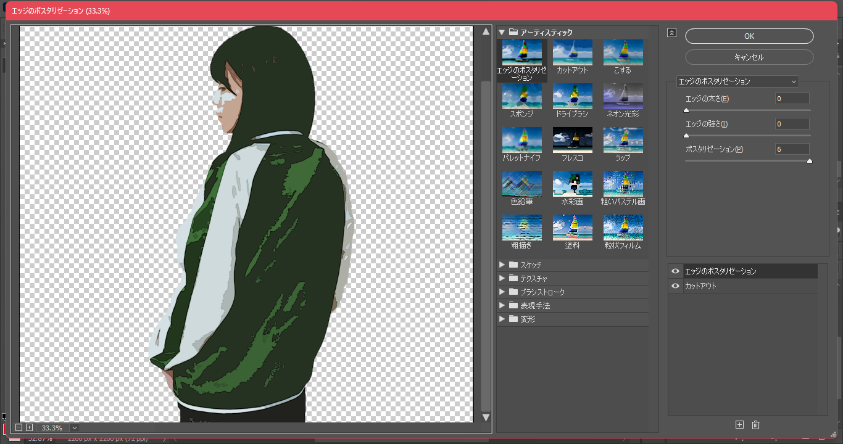Click the キャンセル button

point(749,57)
